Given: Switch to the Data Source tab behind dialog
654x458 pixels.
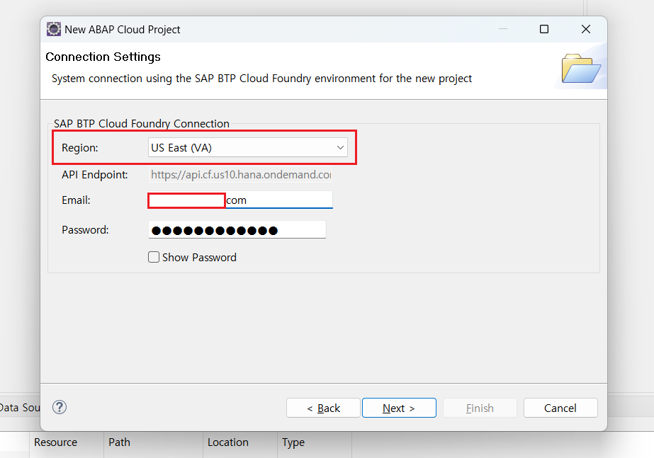Looking at the screenshot, I should tap(20, 408).
